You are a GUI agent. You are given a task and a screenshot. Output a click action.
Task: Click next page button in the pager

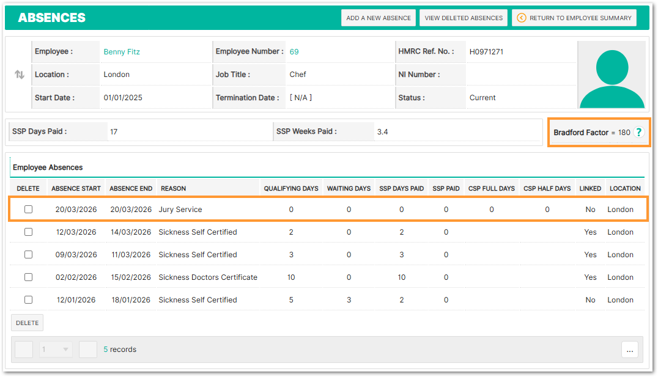pyautogui.click(x=88, y=350)
